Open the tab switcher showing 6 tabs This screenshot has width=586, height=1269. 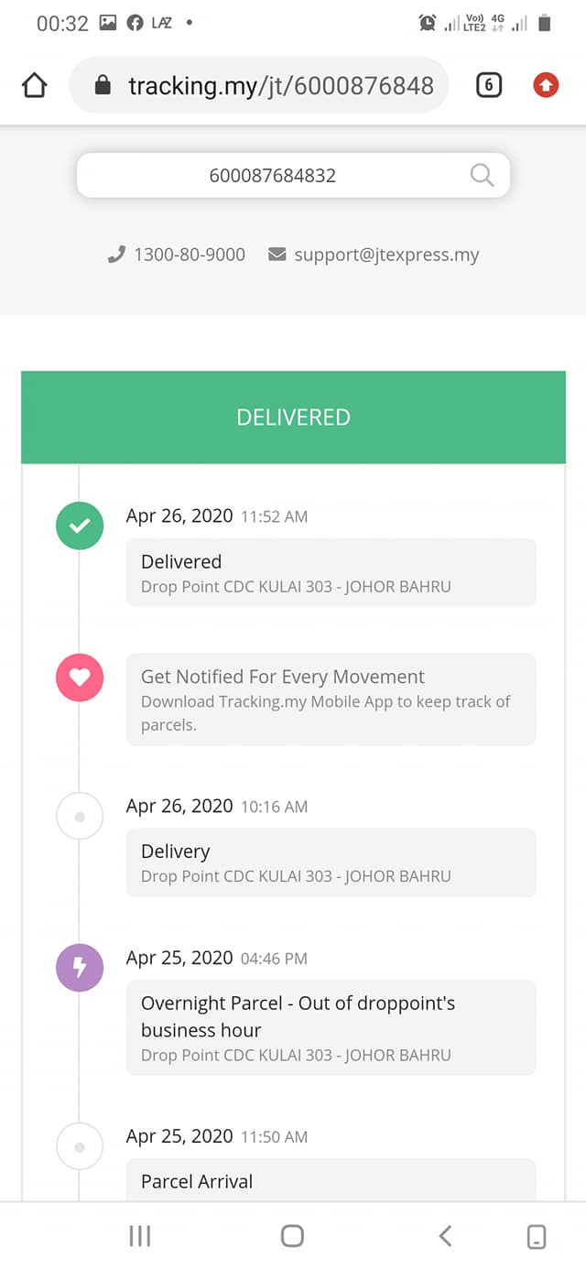click(489, 86)
